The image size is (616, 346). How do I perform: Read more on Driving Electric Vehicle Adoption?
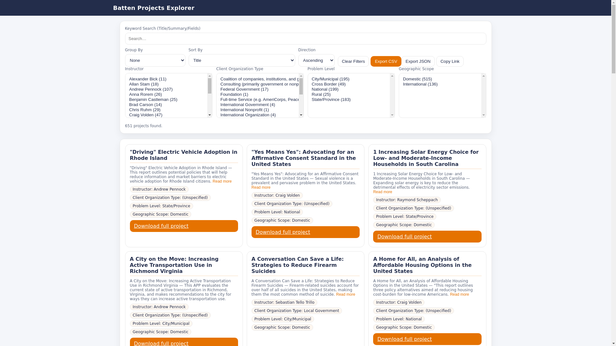222,181
